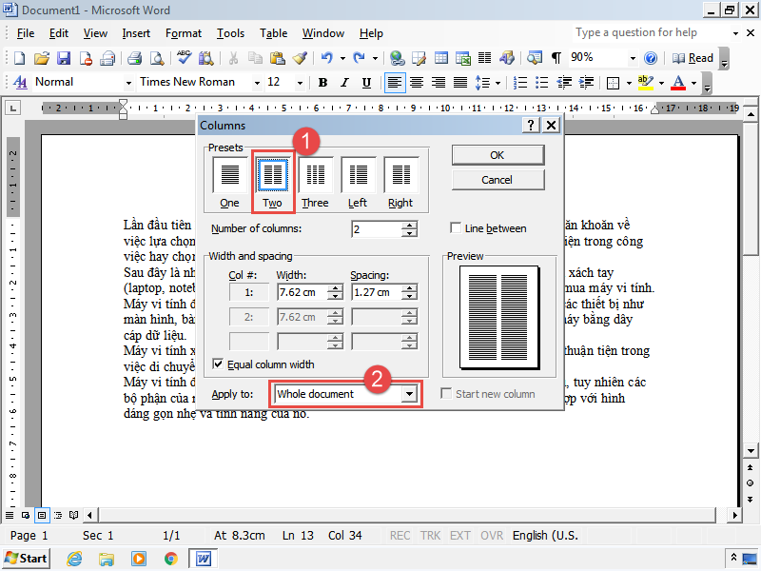761x571 pixels.
Task: Apply italic with the I icon
Action: pyautogui.click(x=344, y=83)
